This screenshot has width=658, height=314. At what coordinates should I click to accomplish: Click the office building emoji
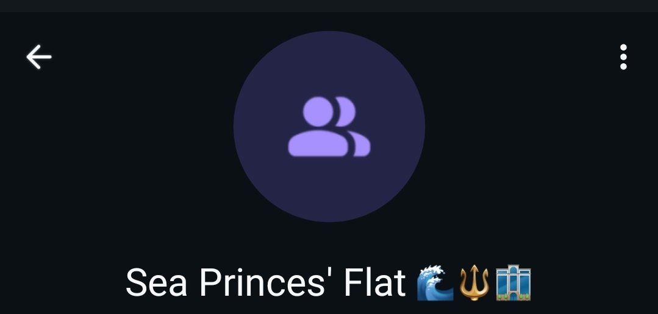point(513,282)
